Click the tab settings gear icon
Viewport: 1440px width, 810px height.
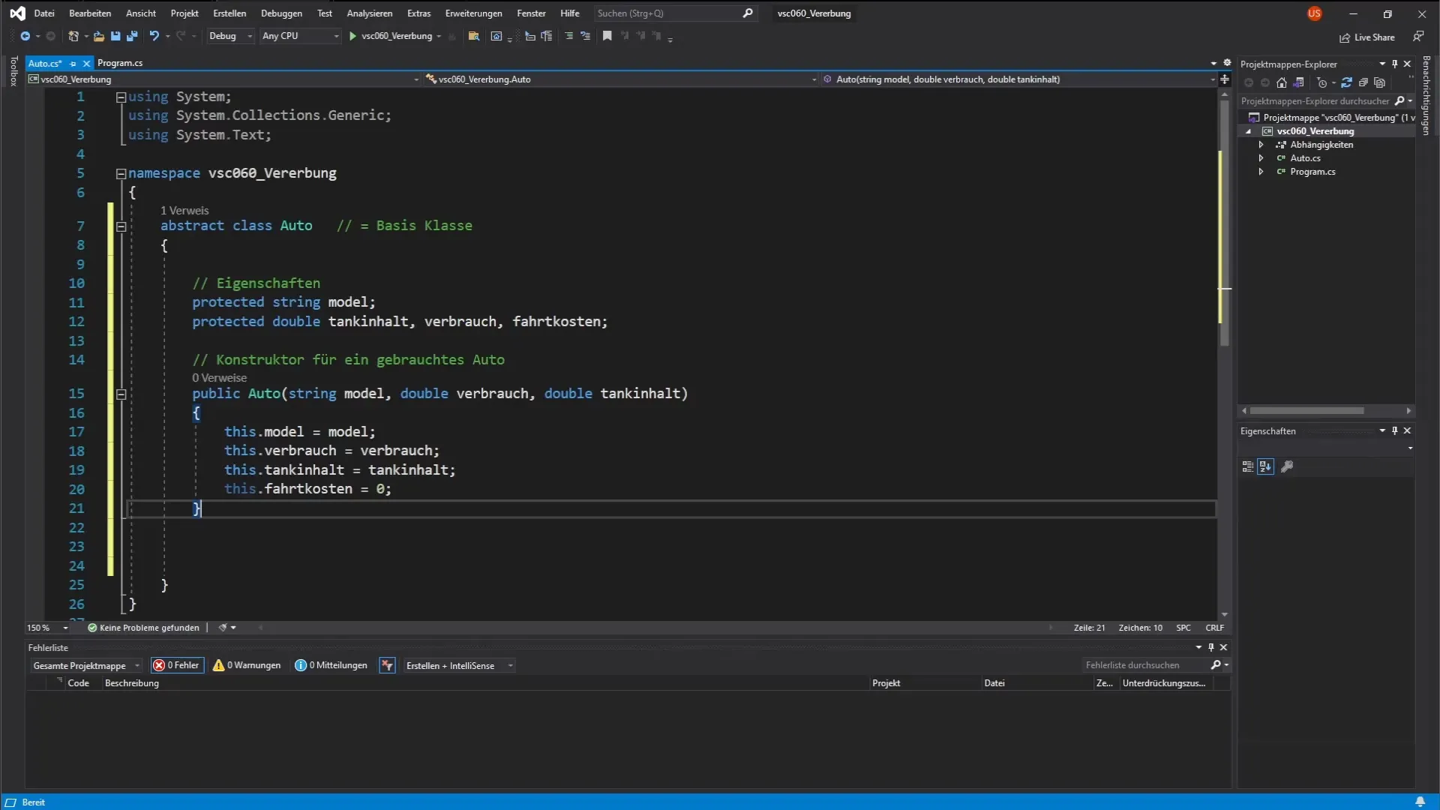click(1228, 63)
